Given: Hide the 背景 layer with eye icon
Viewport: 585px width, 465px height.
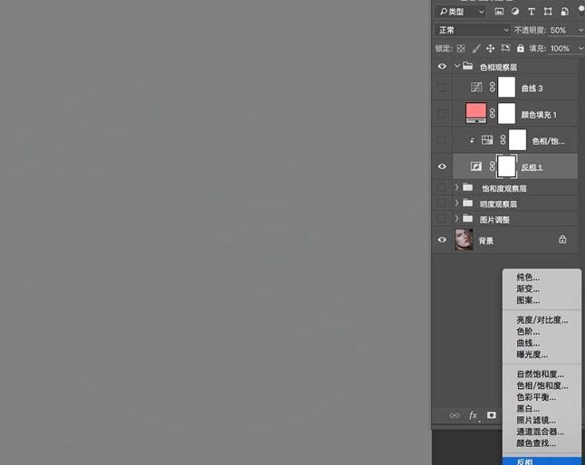Looking at the screenshot, I should [442, 240].
